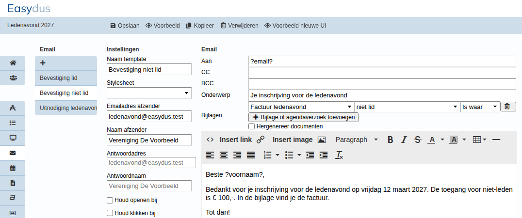Insert bulleted list
The height and width of the screenshot is (218, 522).
tap(289, 155)
